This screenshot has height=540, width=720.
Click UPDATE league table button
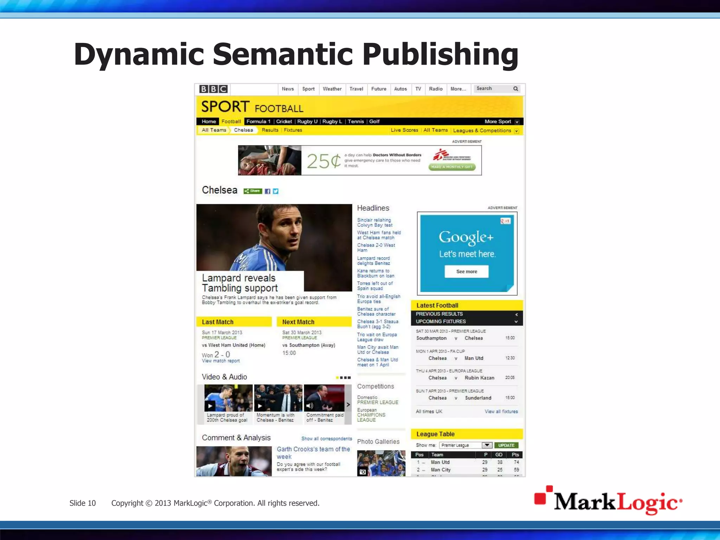(506, 445)
